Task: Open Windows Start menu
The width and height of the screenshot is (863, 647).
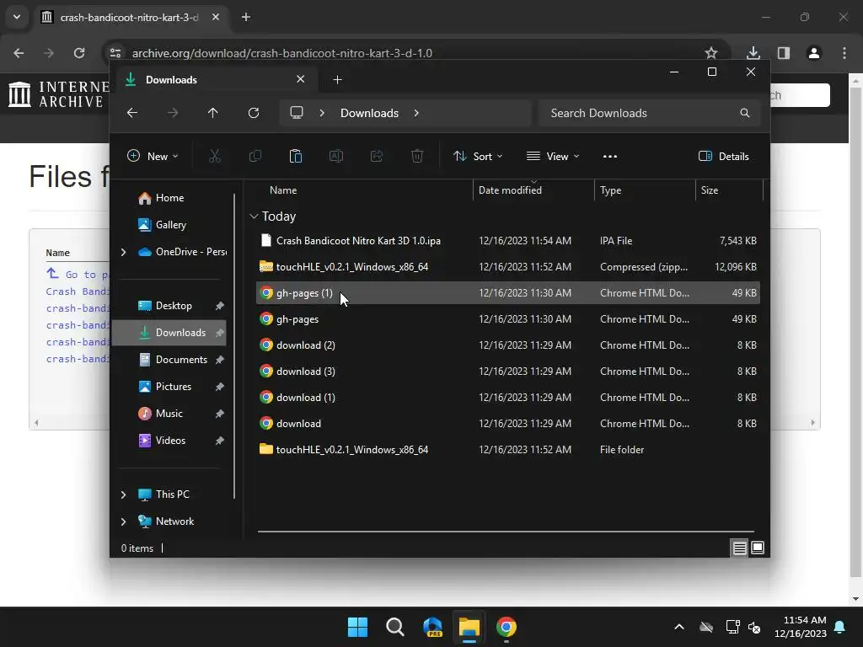Action: pos(357,627)
